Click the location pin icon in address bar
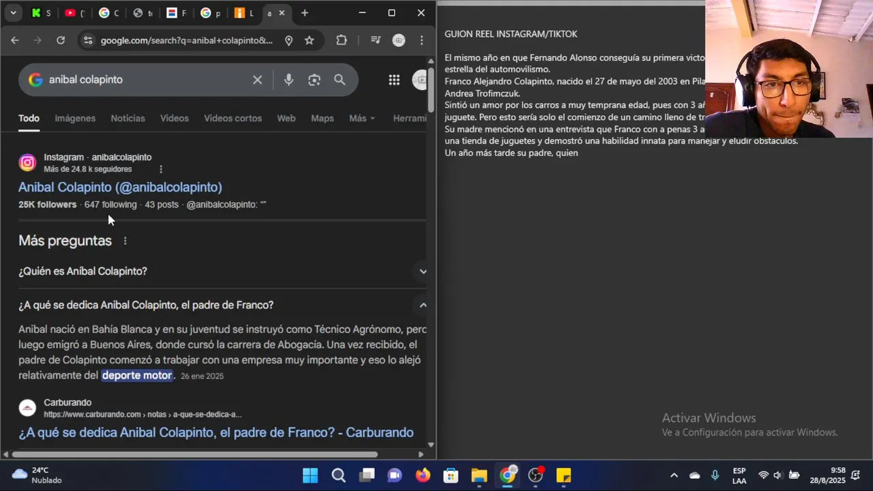Screen dimensions: 873x491 288,40
